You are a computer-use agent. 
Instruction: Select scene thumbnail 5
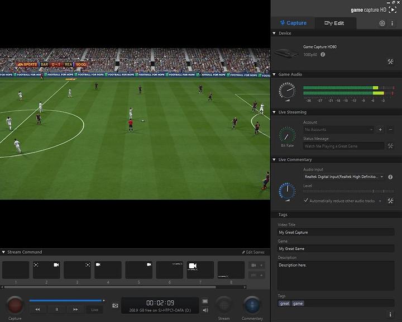[x=138, y=270]
